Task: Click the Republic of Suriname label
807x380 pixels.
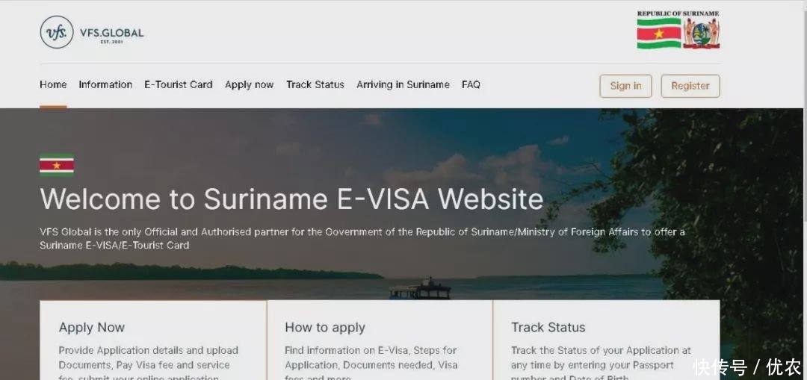Action: 678,14
